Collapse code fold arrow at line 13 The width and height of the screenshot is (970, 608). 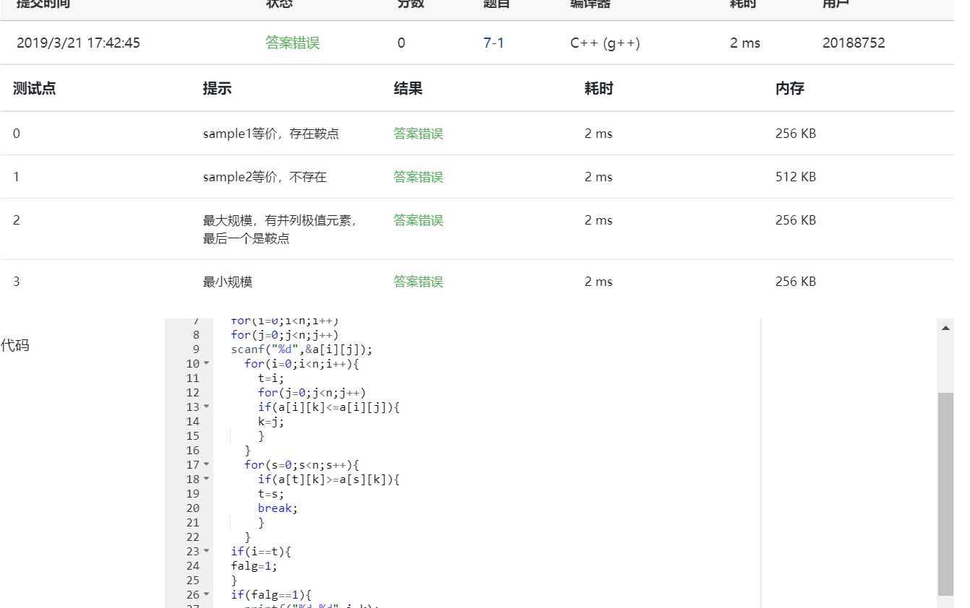pyautogui.click(x=206, y=407)
